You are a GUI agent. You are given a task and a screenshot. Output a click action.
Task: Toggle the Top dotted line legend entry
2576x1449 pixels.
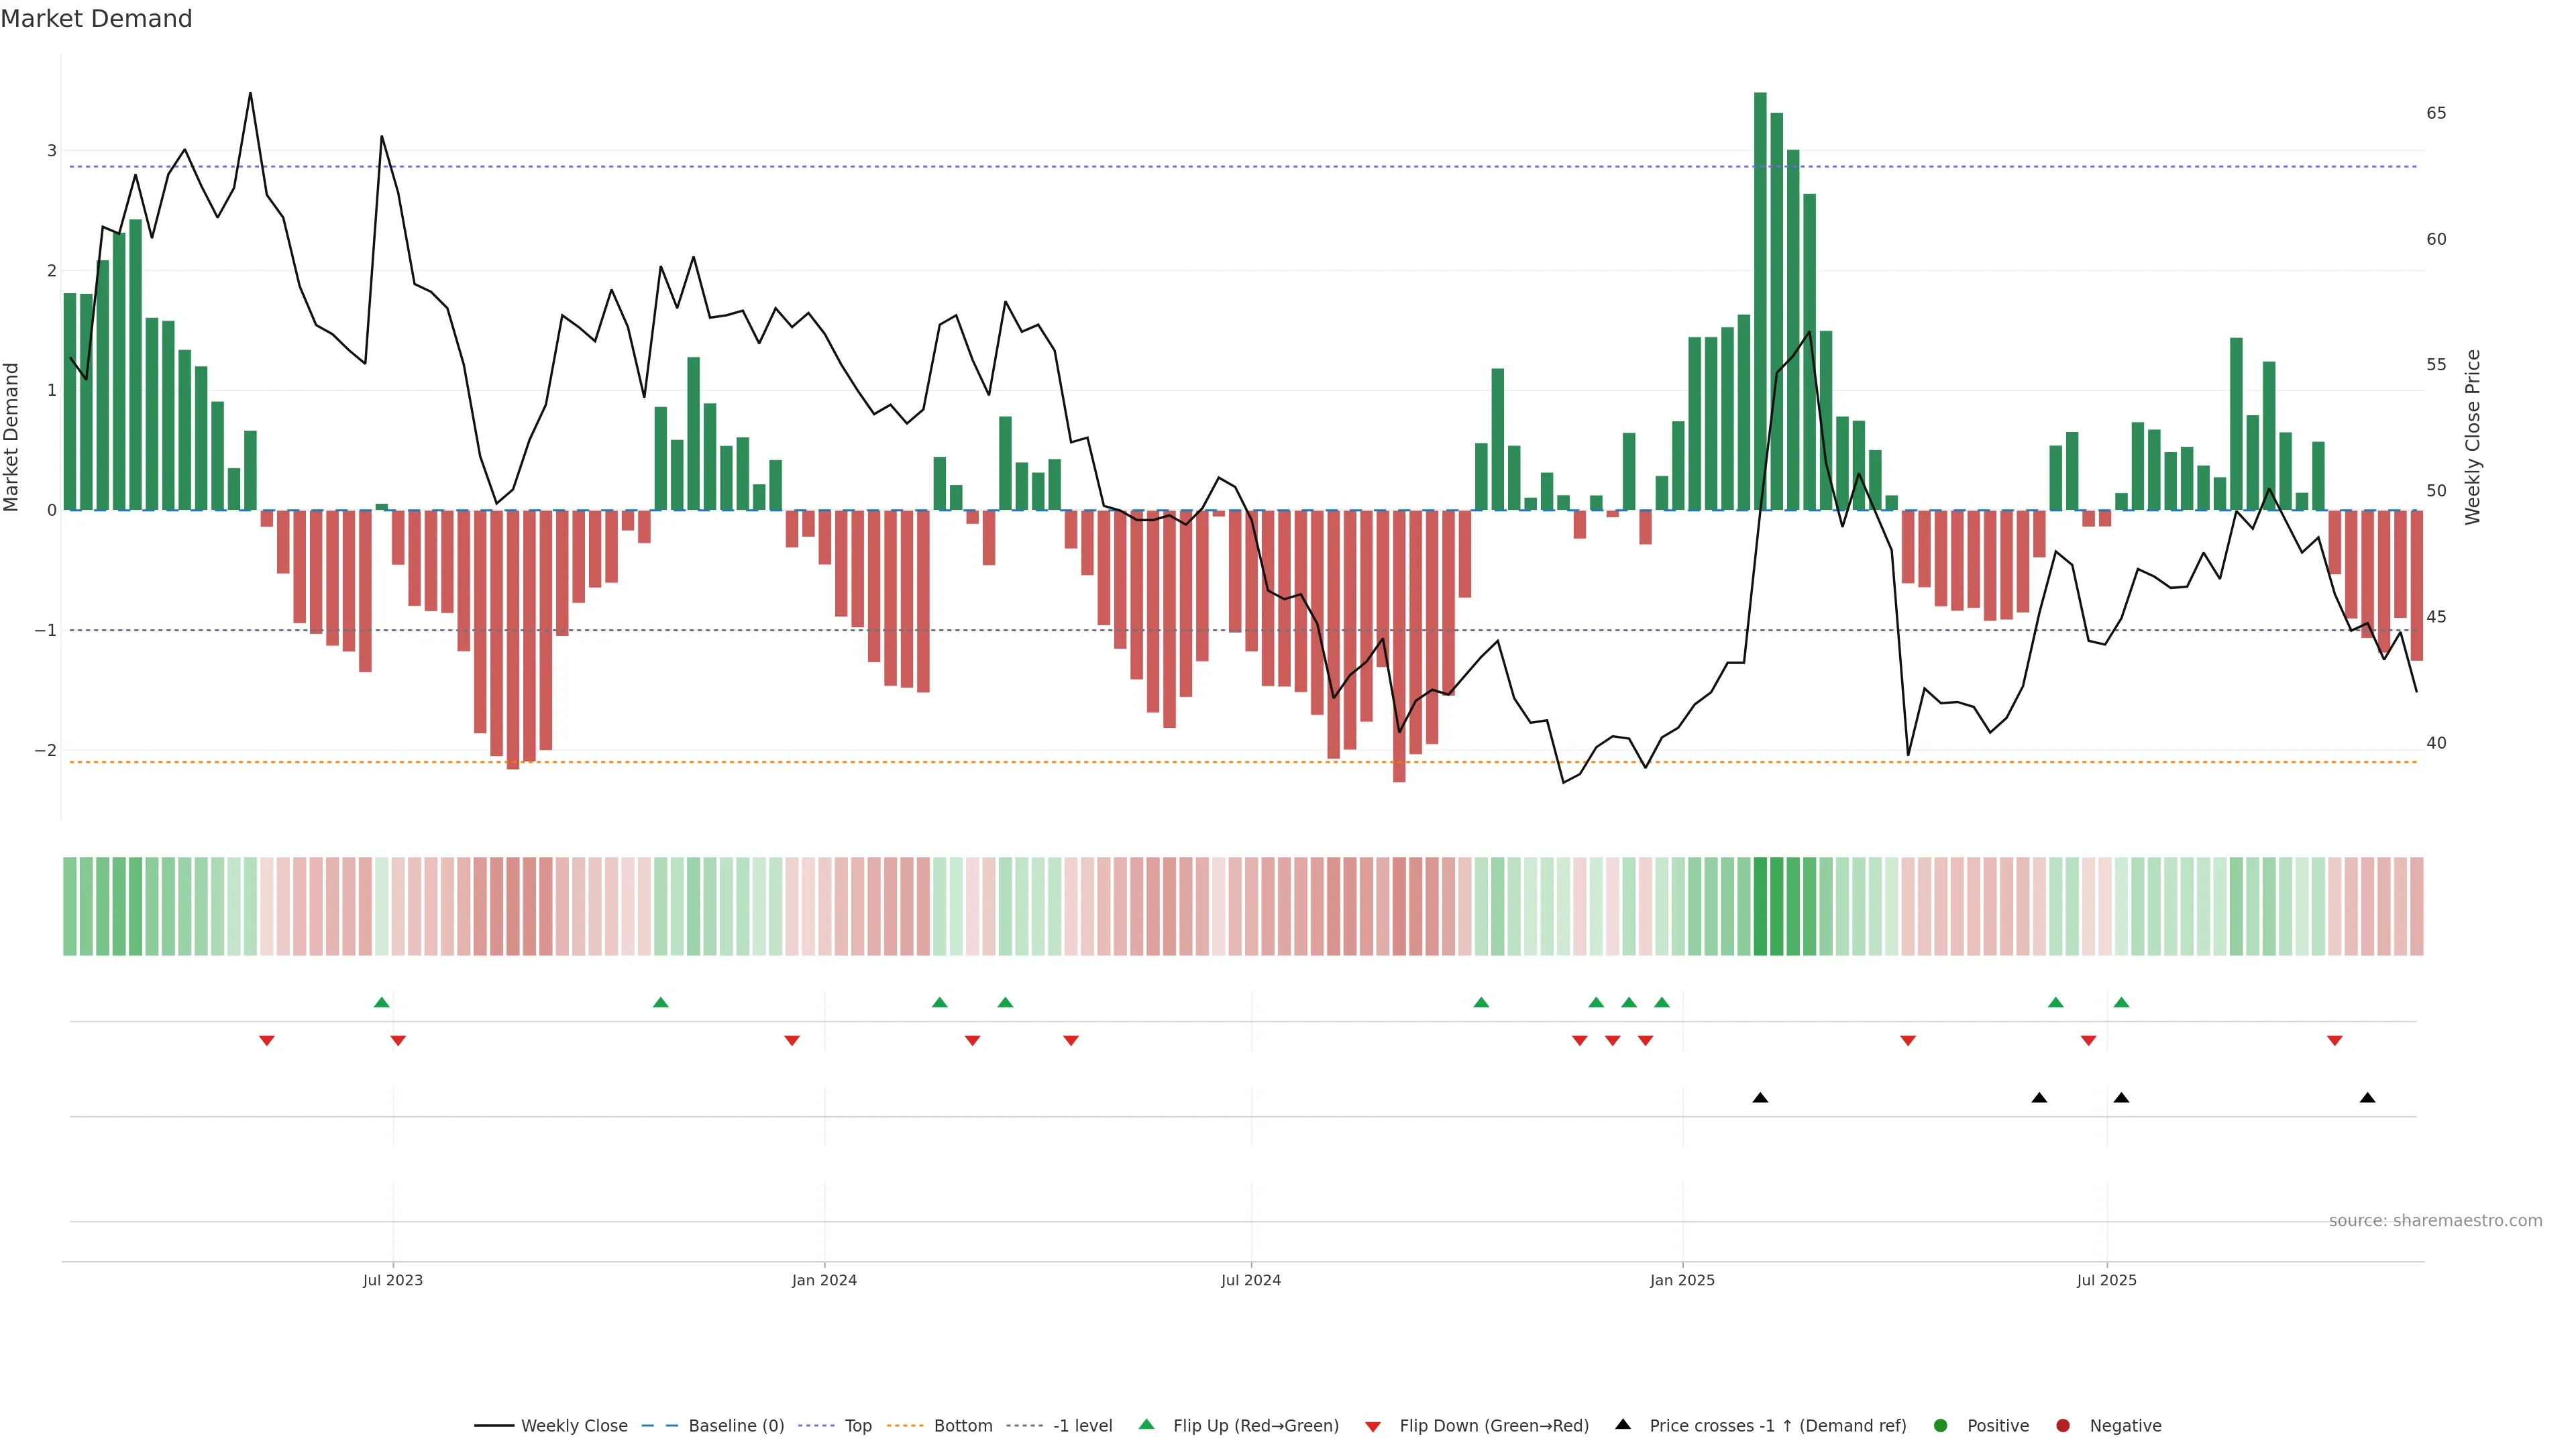[857, 1425]
